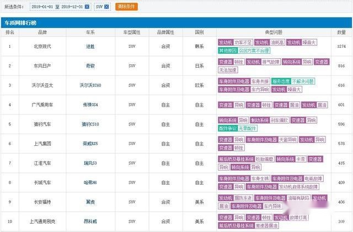Click the 转向系统 卡滞 issue tag
Viewport: 353px width, 232px height.
291,159
